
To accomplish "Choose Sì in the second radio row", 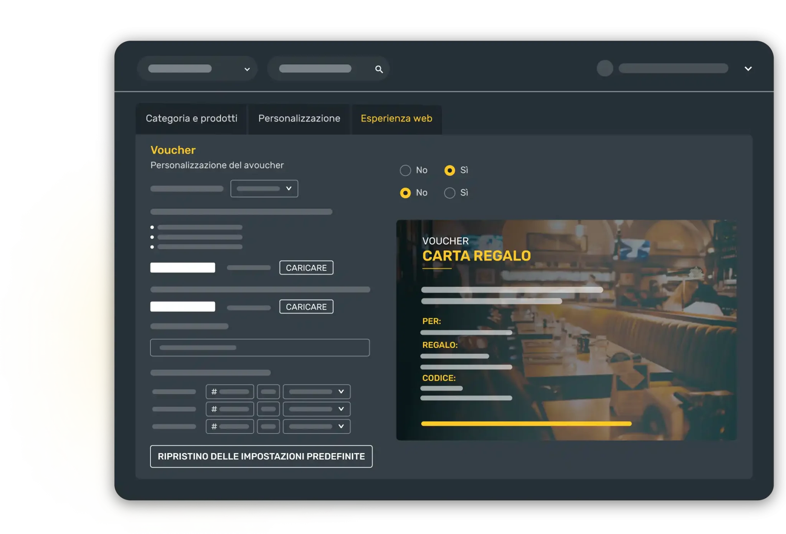I will [450, 193].
